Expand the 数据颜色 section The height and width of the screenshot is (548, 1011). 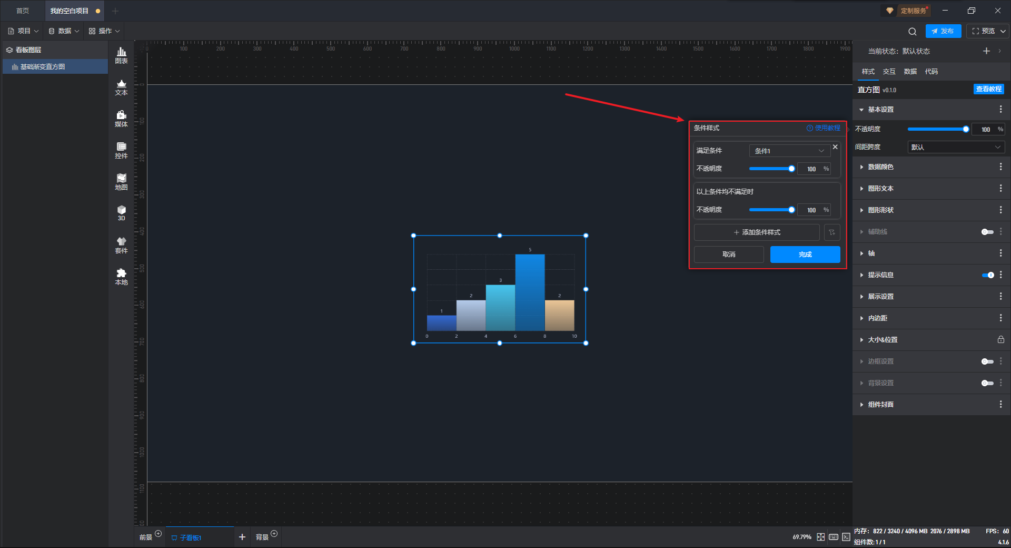880,167
